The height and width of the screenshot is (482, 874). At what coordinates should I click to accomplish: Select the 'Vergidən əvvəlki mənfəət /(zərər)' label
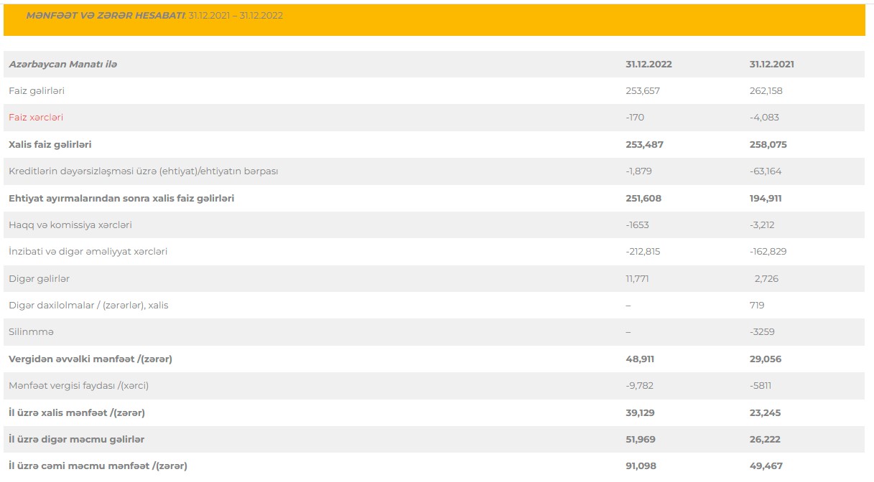(x=90, y=359)
